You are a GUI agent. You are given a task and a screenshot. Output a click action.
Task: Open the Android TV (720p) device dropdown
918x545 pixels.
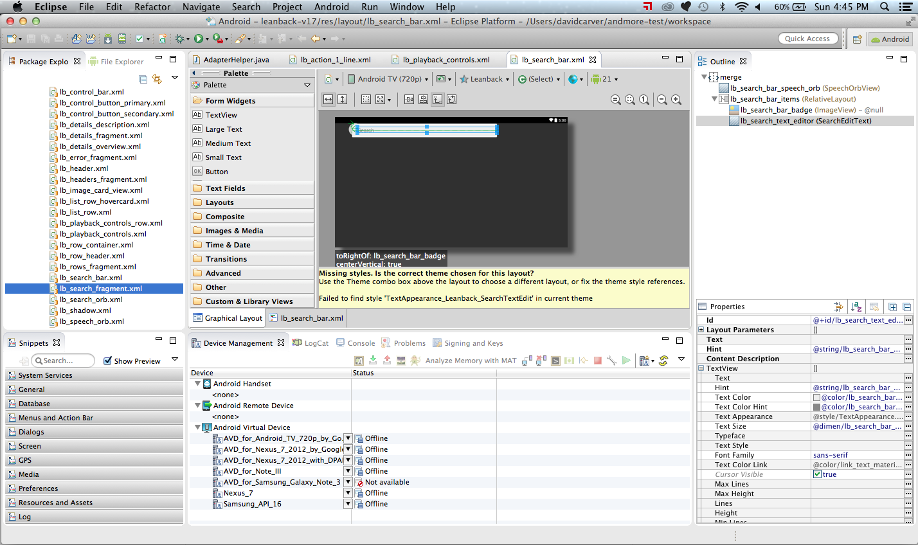click(388, 79)
